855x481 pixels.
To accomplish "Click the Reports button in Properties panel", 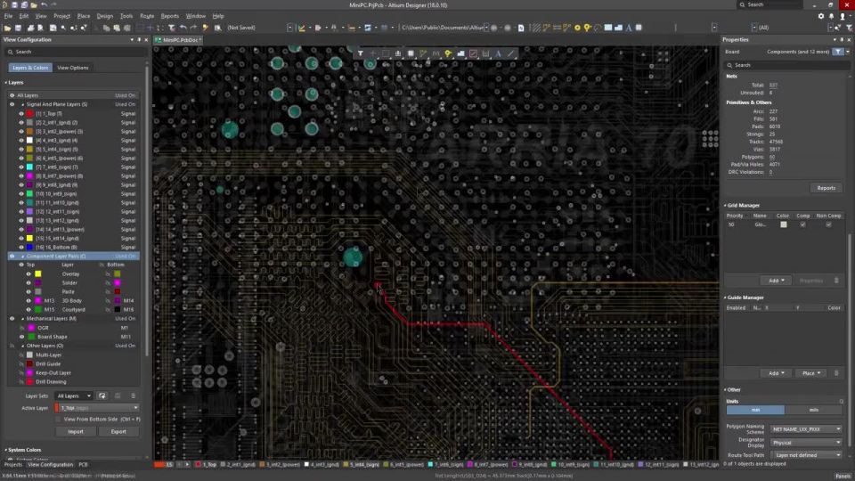I will tap(826, 188).
